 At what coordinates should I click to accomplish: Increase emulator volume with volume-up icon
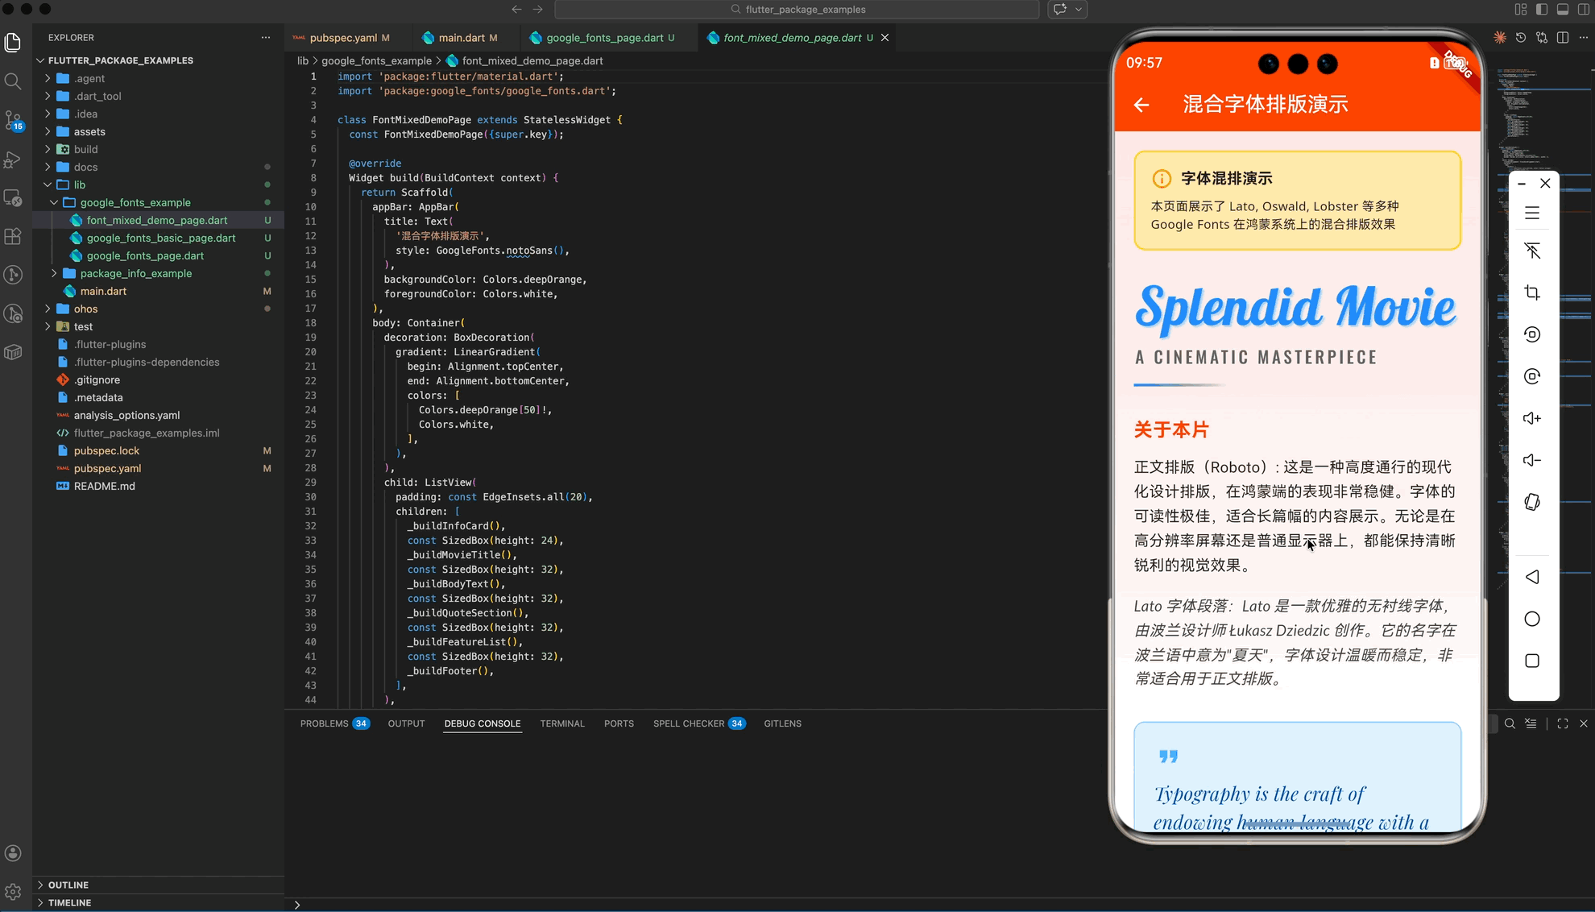point(1531,417)
